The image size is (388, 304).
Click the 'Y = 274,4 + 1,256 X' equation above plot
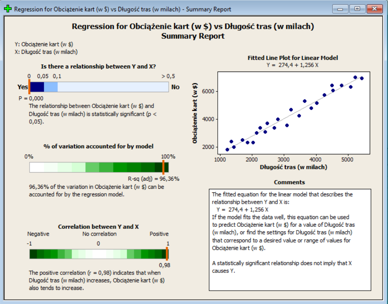(293, 65)
